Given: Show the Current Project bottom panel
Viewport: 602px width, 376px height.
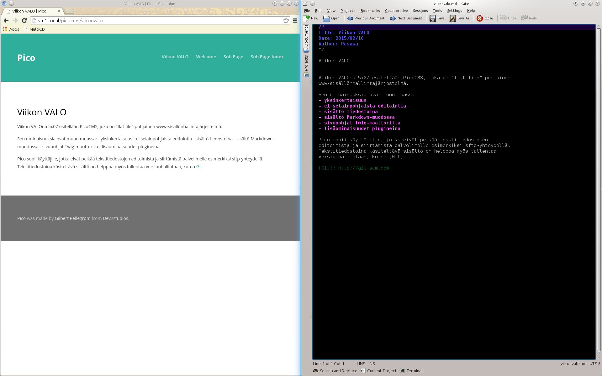Looking at the screenshot, I should (379, 371).
